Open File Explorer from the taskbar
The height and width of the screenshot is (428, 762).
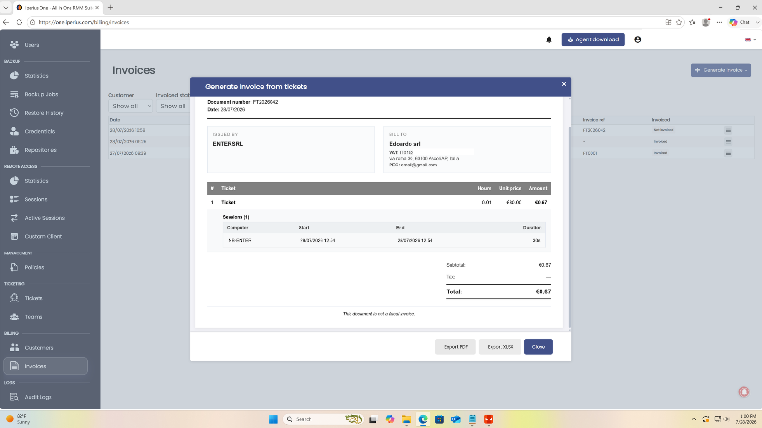[x=406, y=419]
